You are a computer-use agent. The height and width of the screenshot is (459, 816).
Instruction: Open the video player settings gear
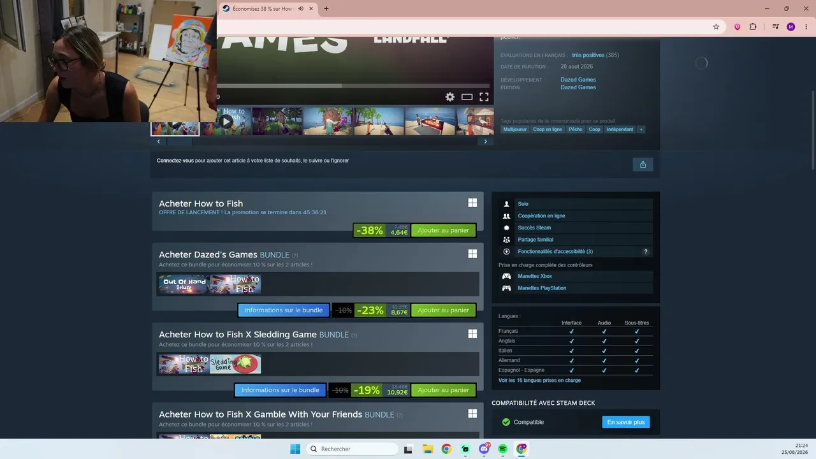450,97
